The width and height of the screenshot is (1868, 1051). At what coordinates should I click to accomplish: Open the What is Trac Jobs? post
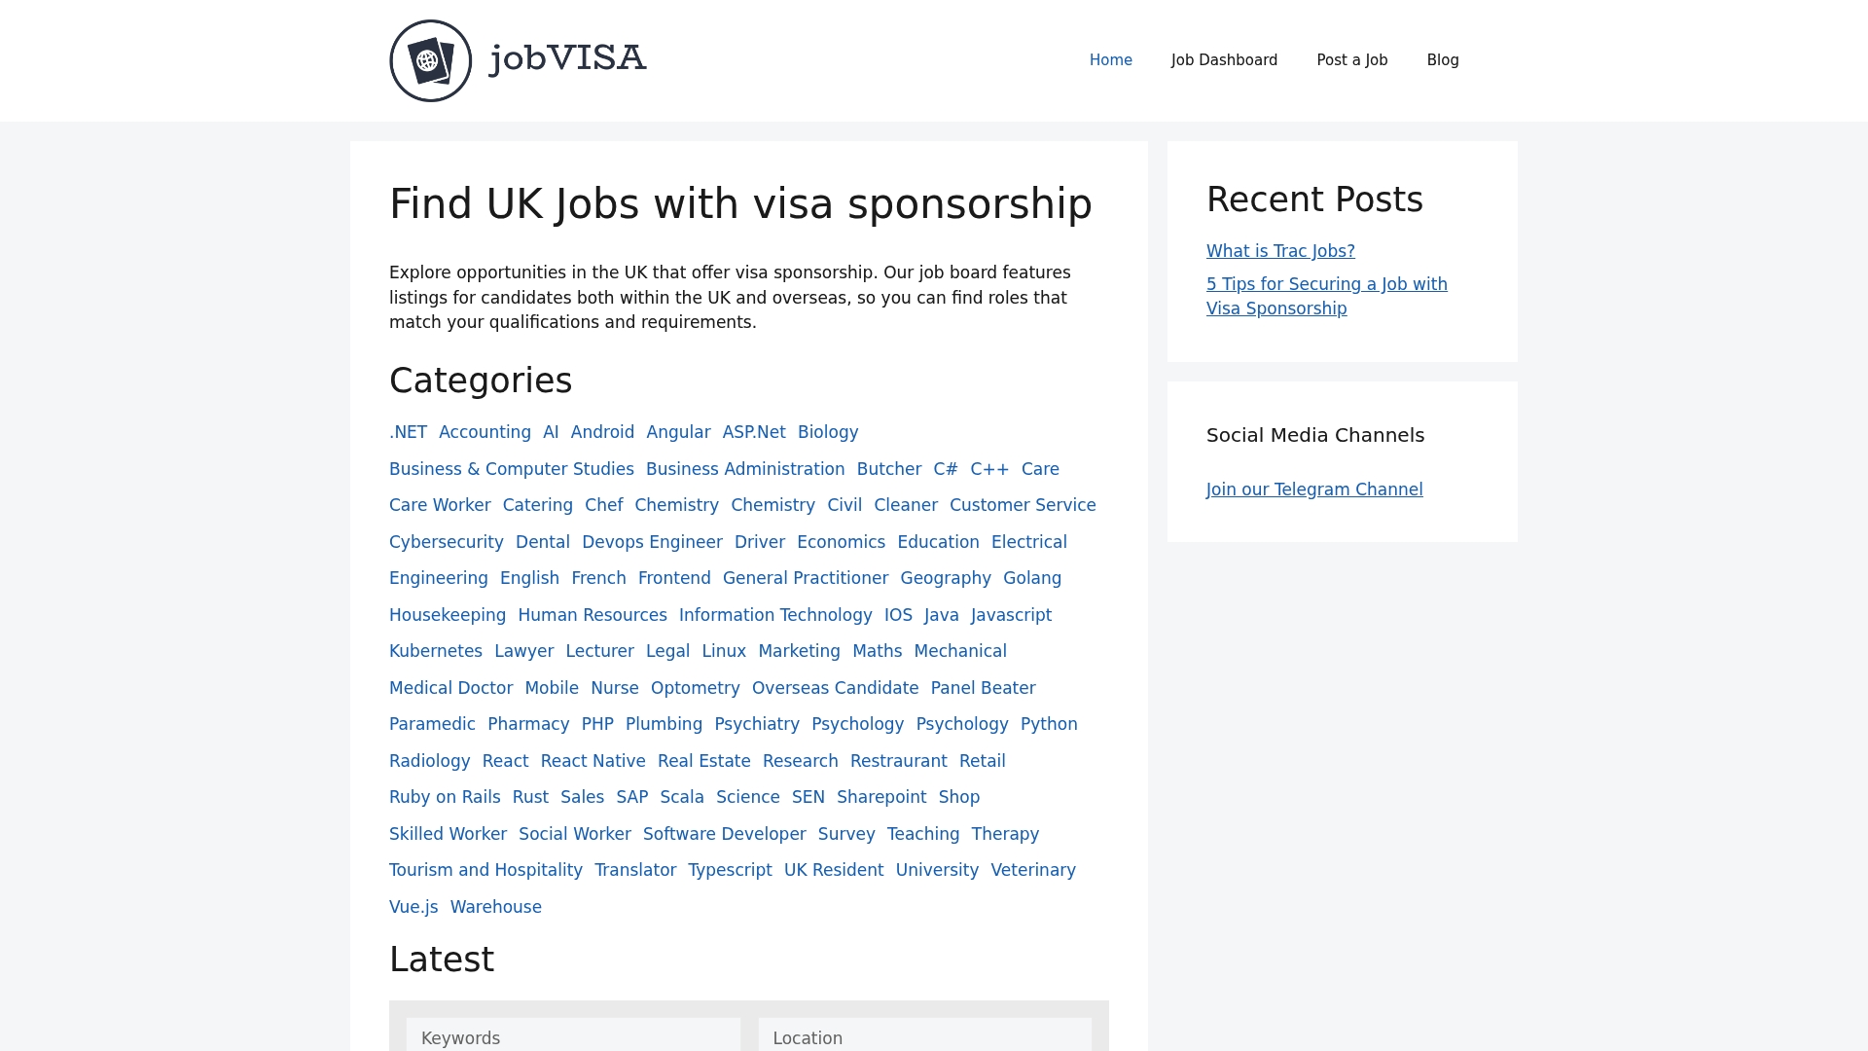pyautogui.click(x=1279, y=251)
